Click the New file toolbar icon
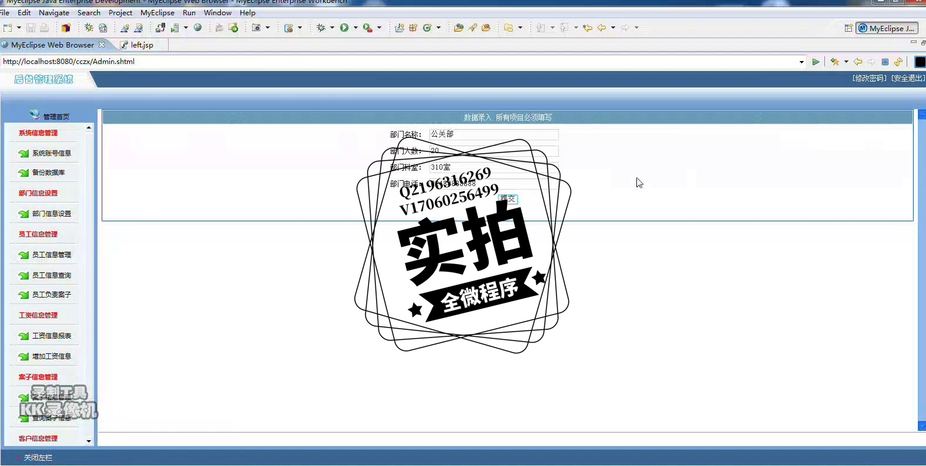The height and width of the screenshot is (466, 926). point(8,28)
